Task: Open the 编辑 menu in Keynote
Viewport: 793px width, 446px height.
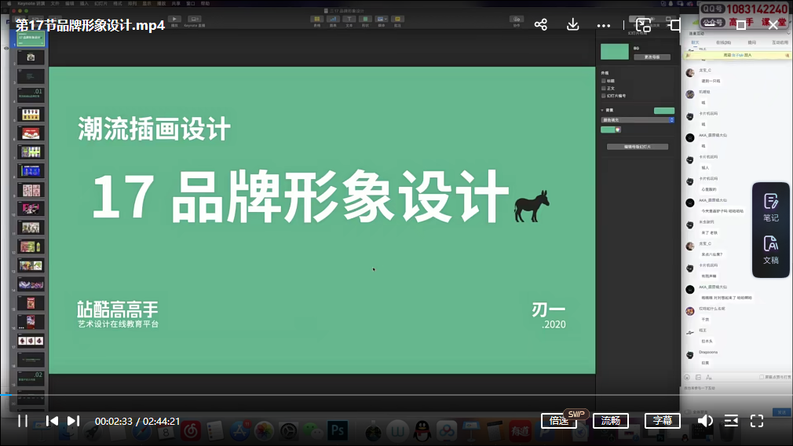Action: point(69,4)
